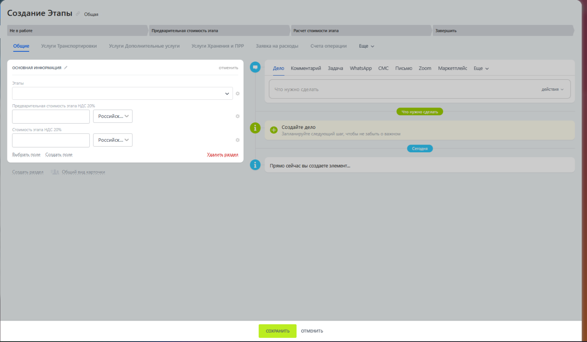
Task: Open the действия dropdown
Action: tap(552, 89)
